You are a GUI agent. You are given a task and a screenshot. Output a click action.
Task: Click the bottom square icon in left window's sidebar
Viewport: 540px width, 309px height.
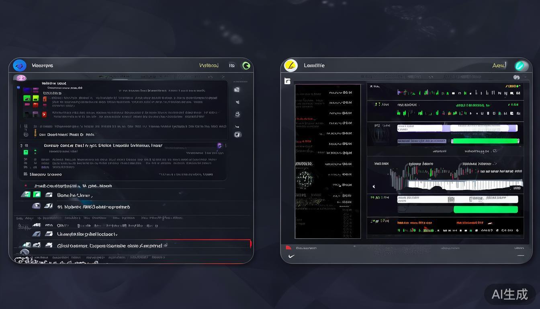pyautogui.click(x=237, y=135)
